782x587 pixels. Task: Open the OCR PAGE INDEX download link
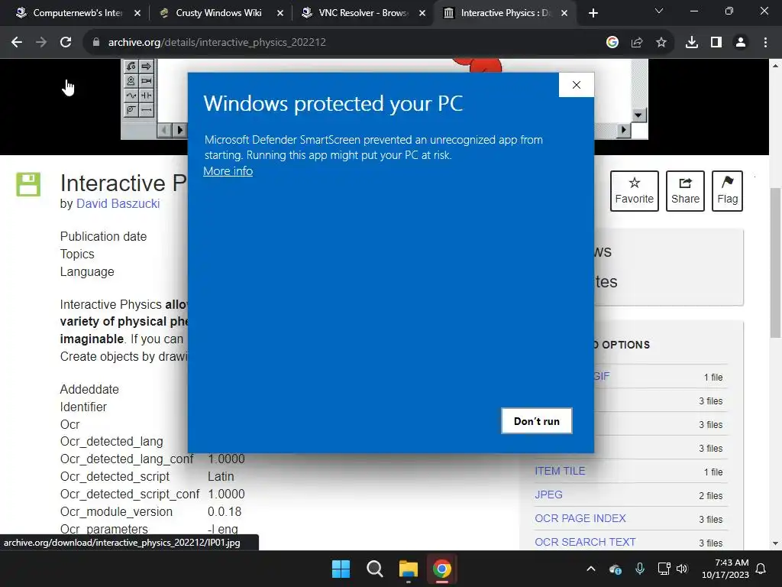(580, 519)
